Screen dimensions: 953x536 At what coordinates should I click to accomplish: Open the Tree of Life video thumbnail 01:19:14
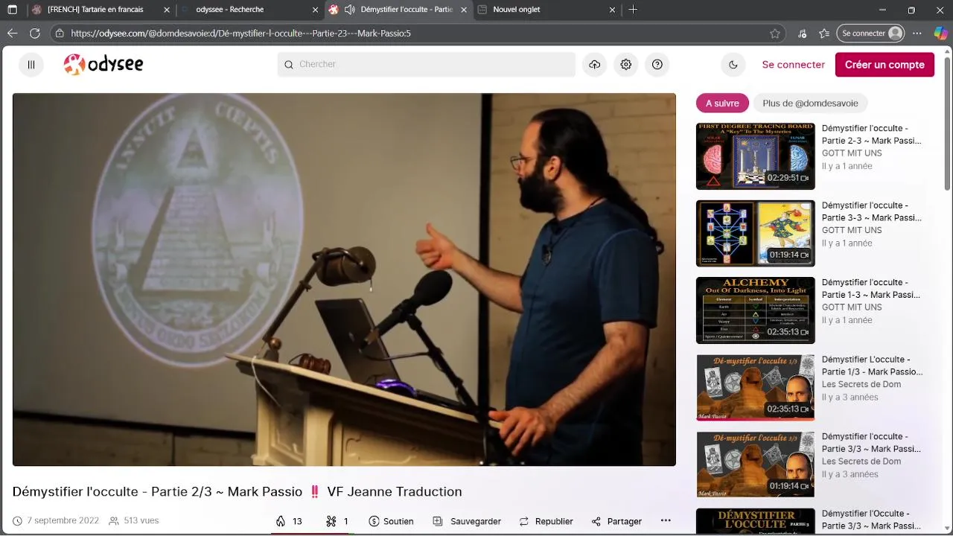tap(755, 233)
